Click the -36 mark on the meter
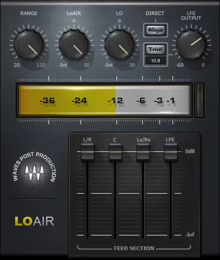The height and width of the screenshot is (260, 220). pos(47,100)
